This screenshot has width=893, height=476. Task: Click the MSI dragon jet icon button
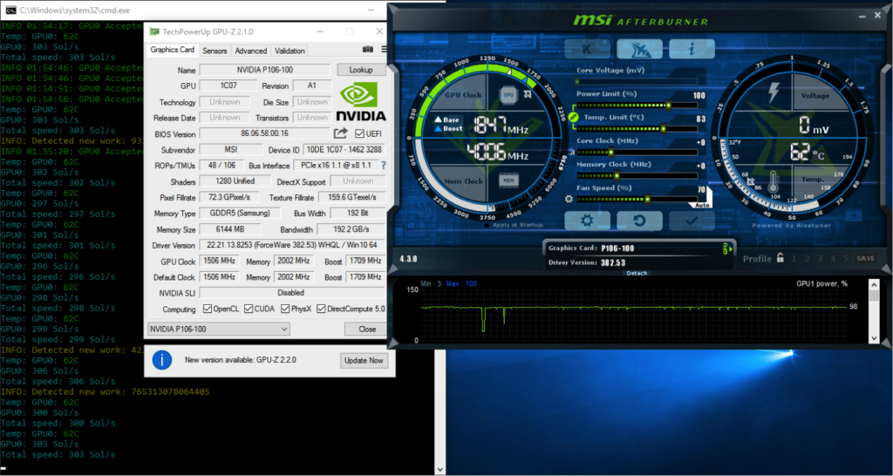click(639, 49)
